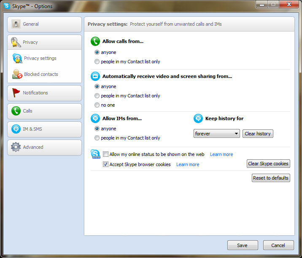Open the Privacy options section
Image resolution: width=302 pixels, height=258 pixels.
tap(44, 42)
